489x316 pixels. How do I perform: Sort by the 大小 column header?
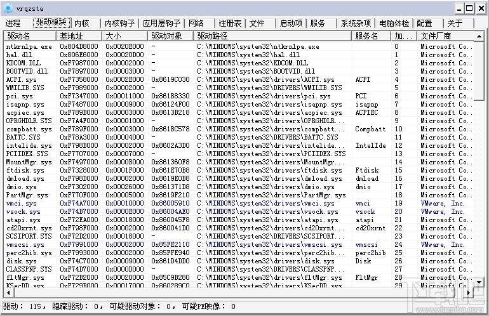pyautogui.click(x=124, y=36)
